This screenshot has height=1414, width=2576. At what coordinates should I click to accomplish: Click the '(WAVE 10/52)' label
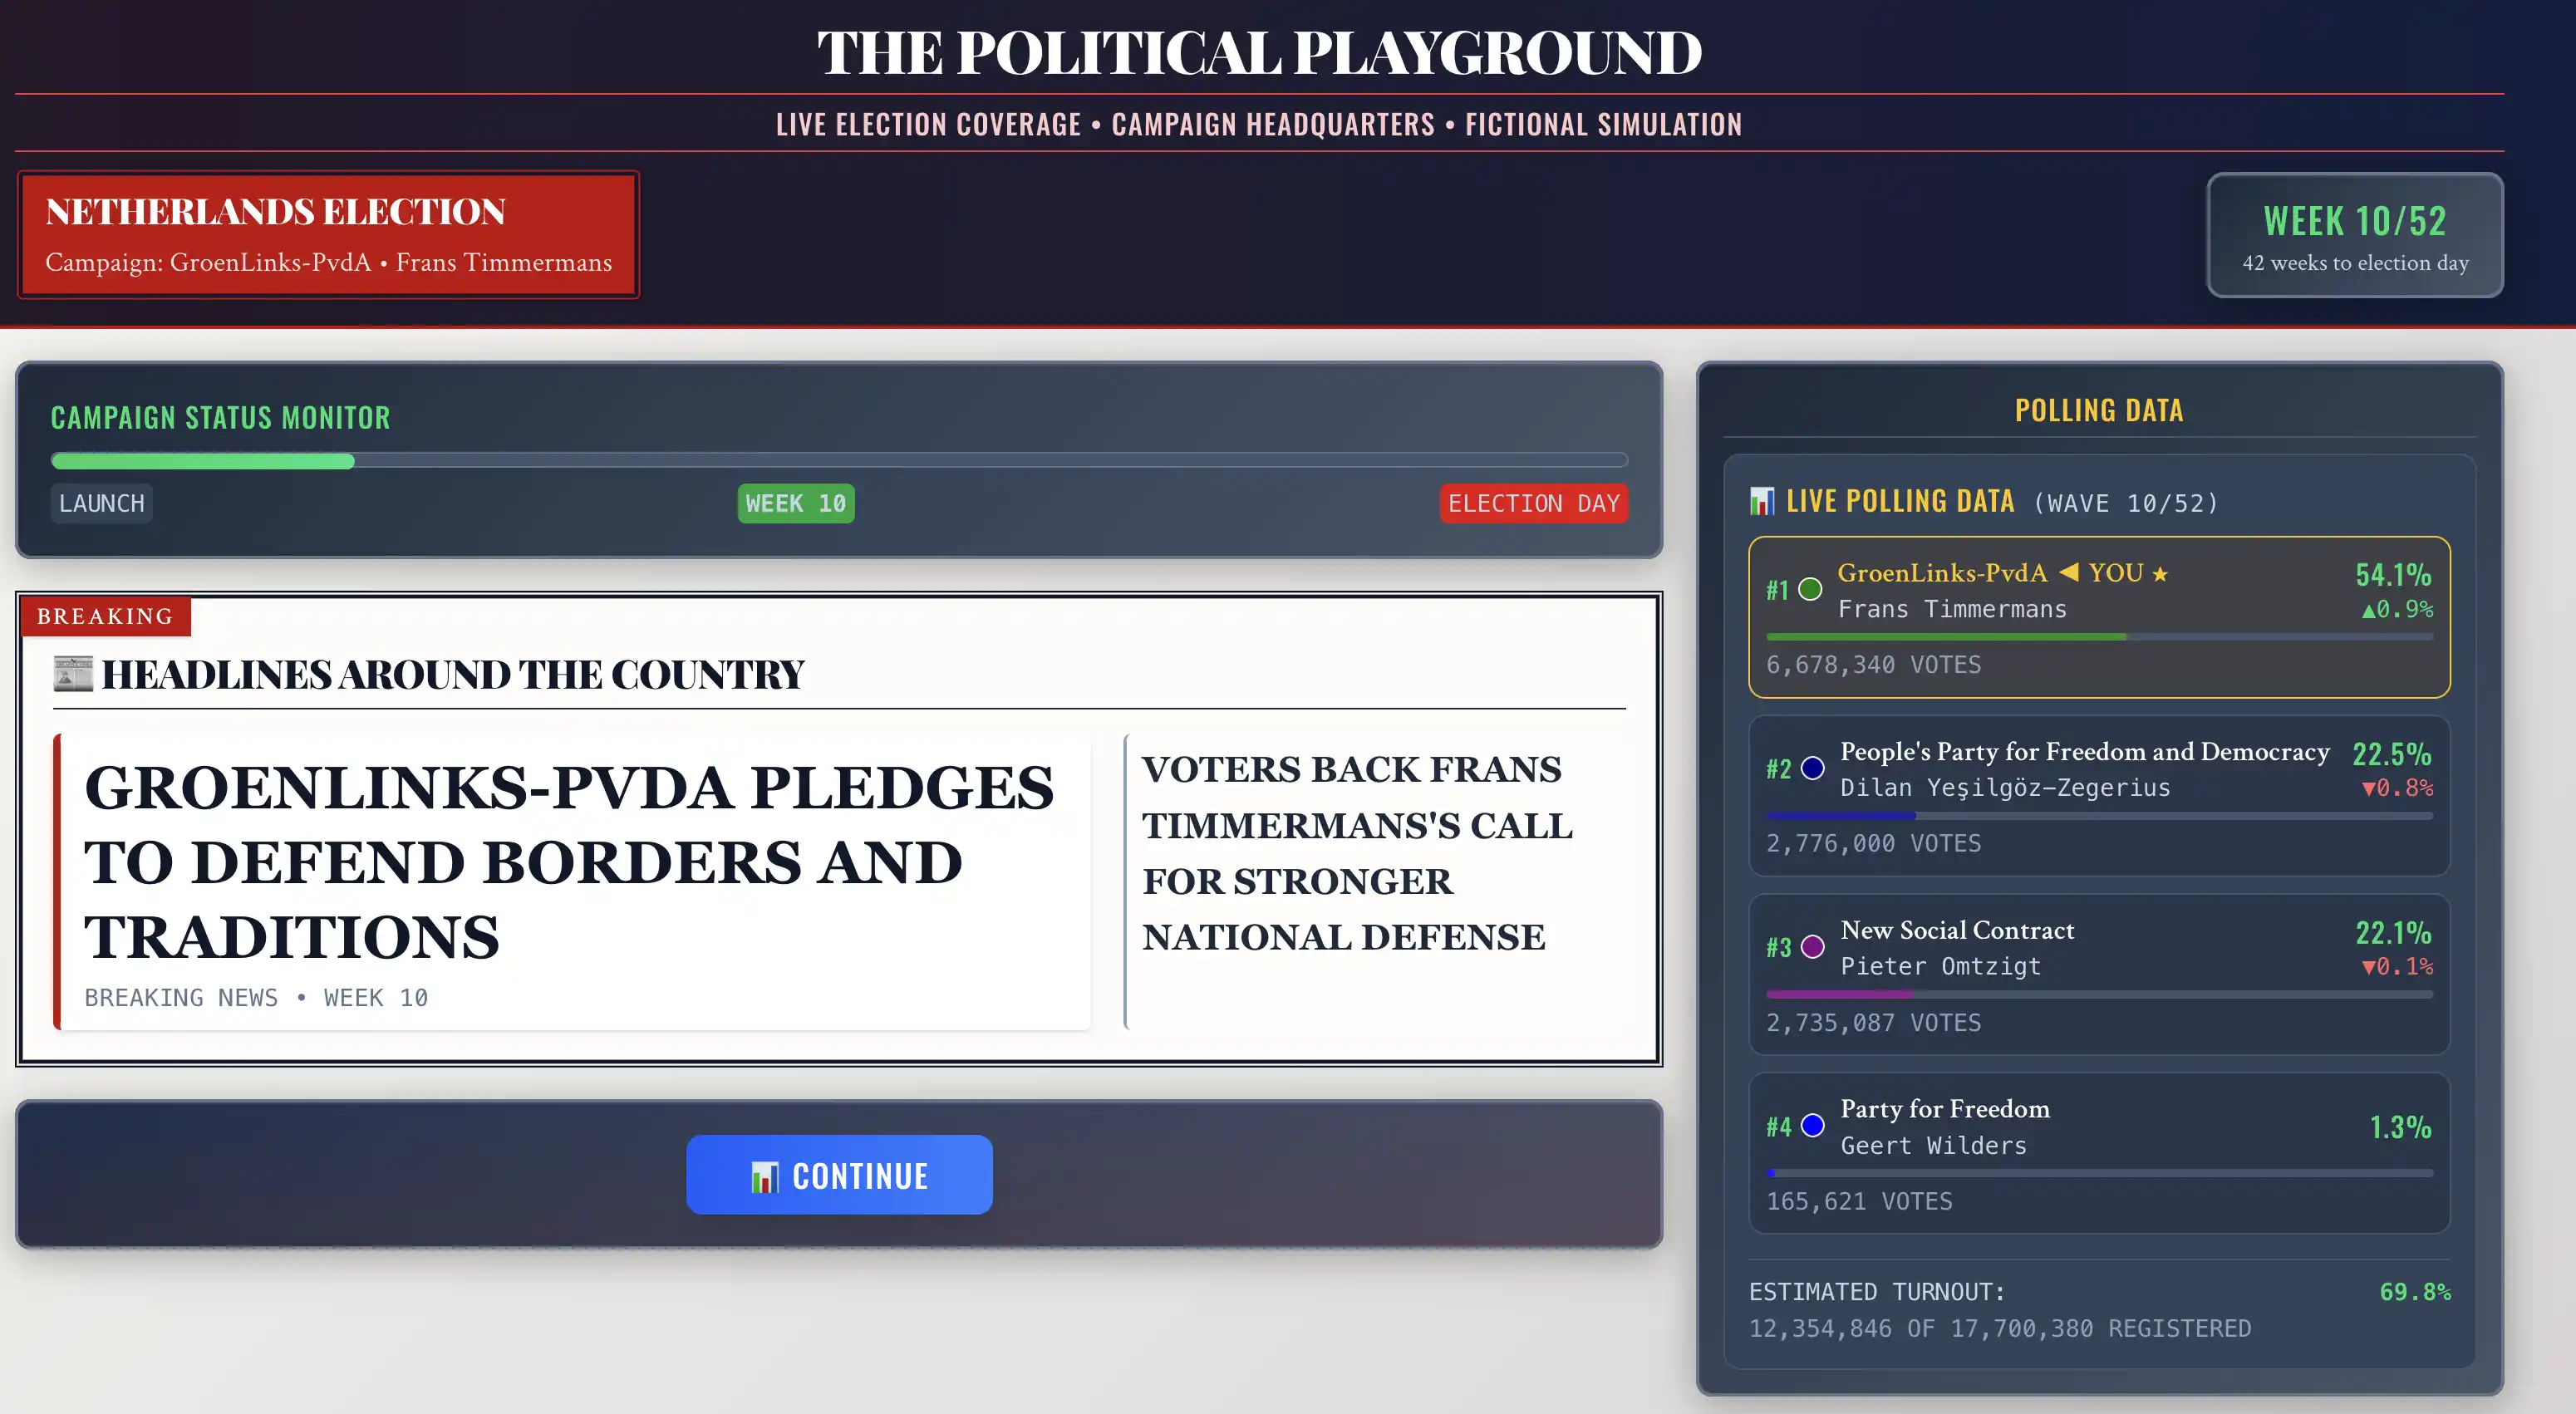tap(2126, 503)
